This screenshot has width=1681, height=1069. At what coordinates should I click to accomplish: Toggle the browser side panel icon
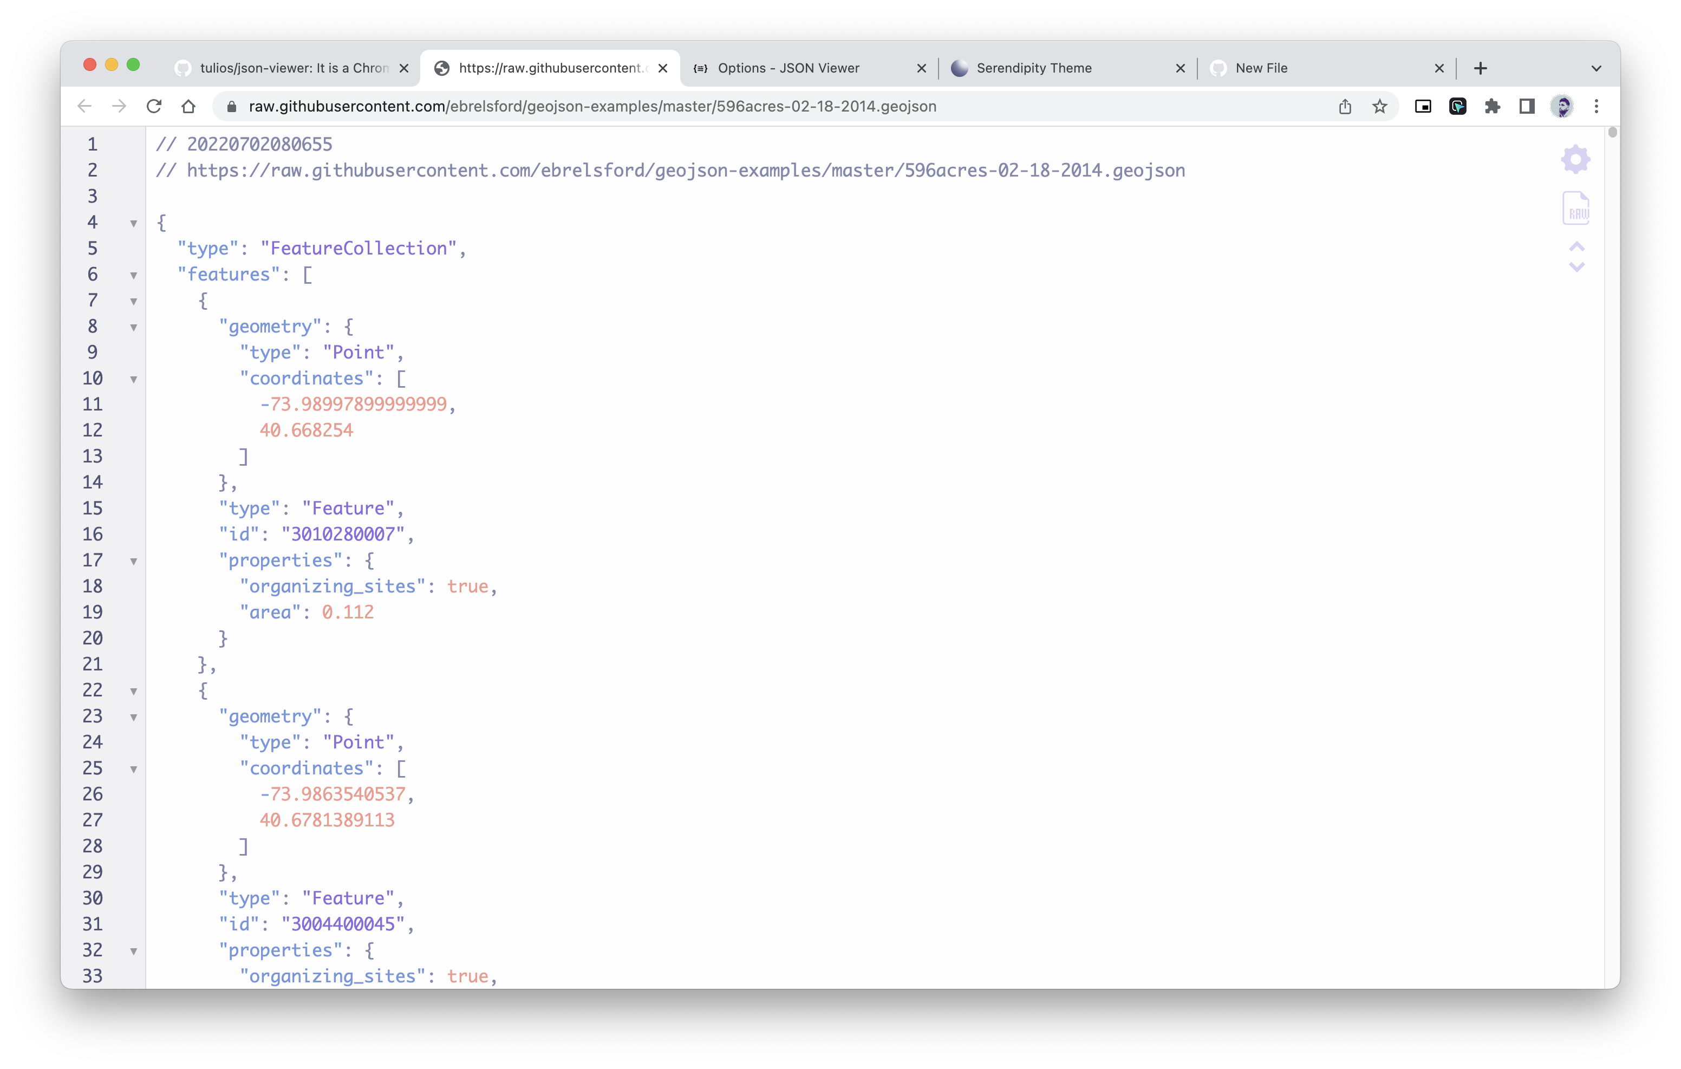(1527, 107)
